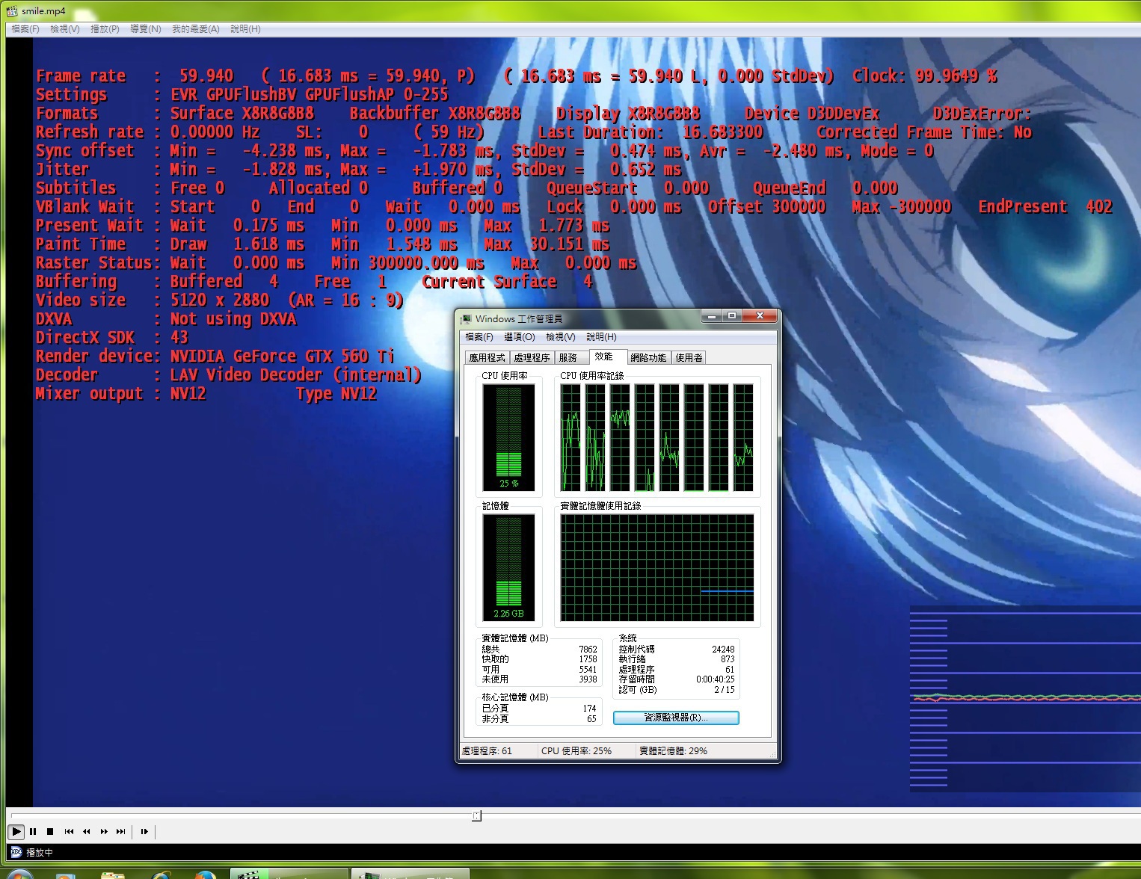Open the player's 說明(H) help menu
Viewport: 1141px width, 879px height.
(245, 29)
